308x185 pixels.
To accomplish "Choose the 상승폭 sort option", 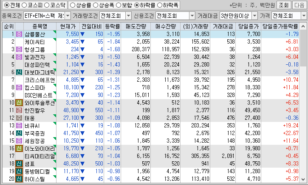I will click(96, 5).
